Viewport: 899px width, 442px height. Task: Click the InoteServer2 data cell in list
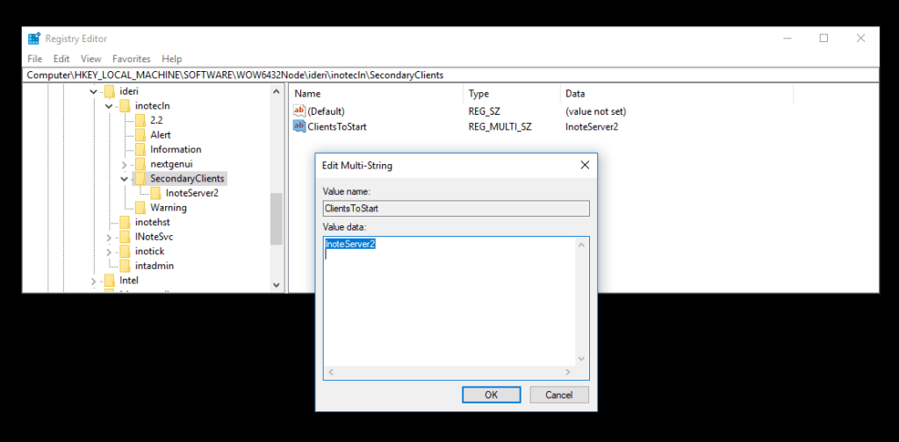pos(592,126)
